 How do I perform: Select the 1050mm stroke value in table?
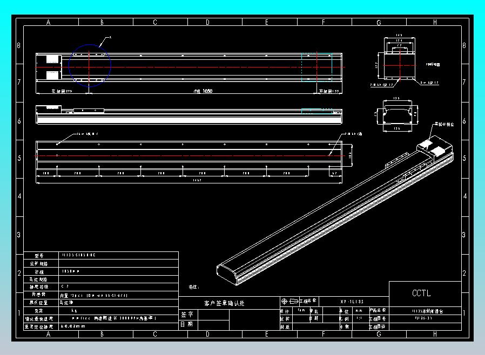point(71,271)
